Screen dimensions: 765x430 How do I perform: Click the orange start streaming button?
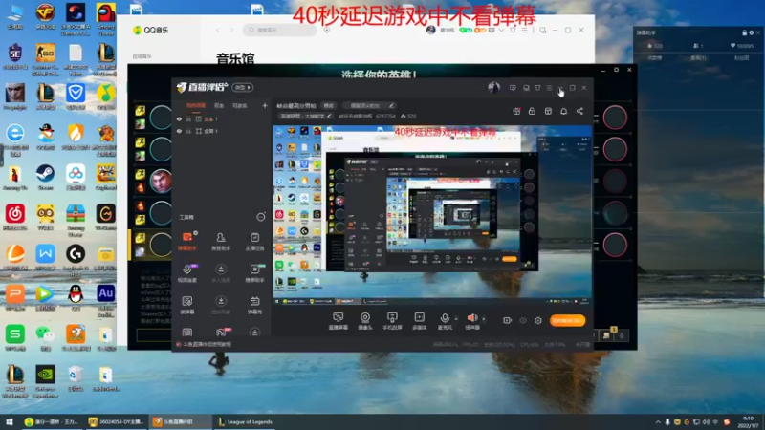(567, 320)
